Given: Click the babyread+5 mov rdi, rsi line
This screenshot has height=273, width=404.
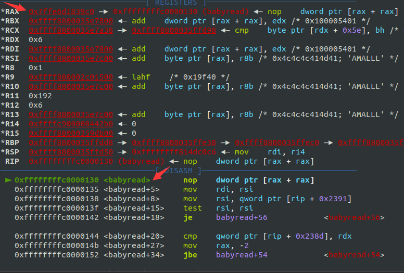Looking at the screenshot, I should point(134,189).
